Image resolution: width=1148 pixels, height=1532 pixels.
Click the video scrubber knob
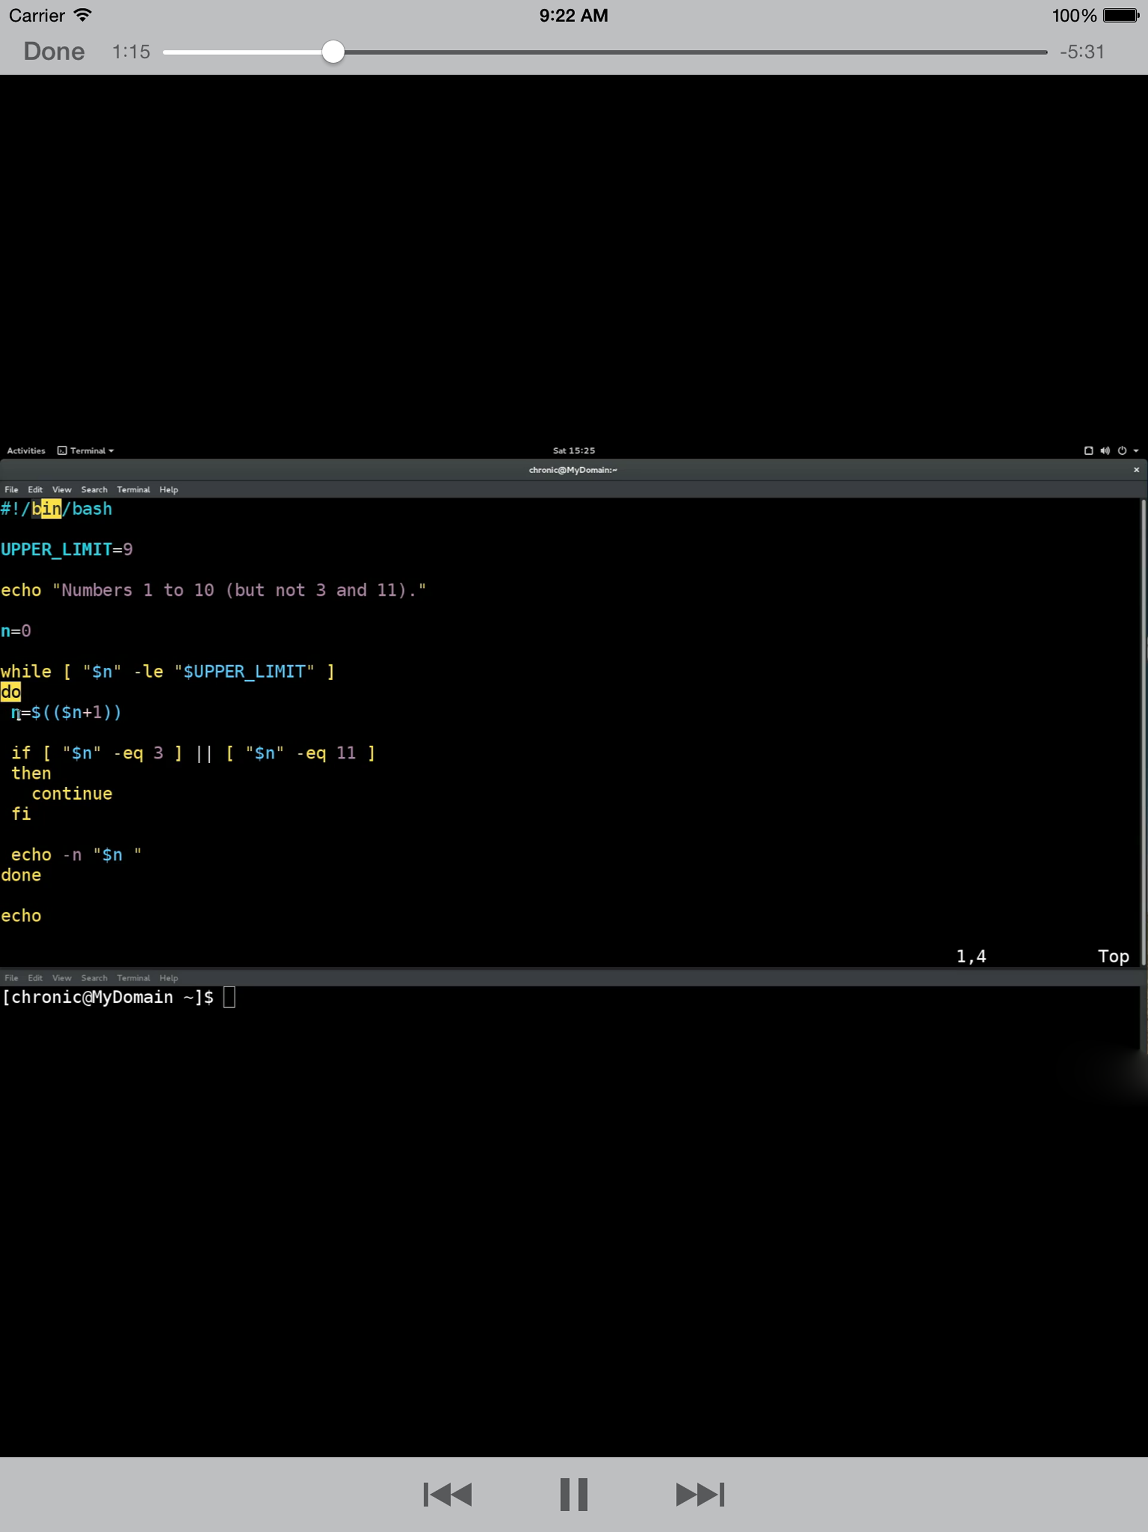pyautogui.click(x=333, y=52)
